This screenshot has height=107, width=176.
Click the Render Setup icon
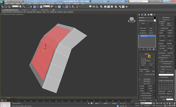120,7
